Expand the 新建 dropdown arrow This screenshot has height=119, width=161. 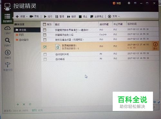tap(27, 17)
